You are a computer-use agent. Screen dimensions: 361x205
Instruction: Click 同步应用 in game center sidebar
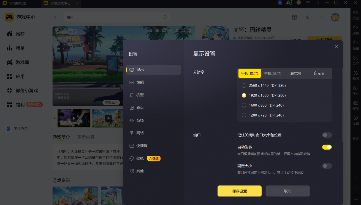[x=17, y=129]
